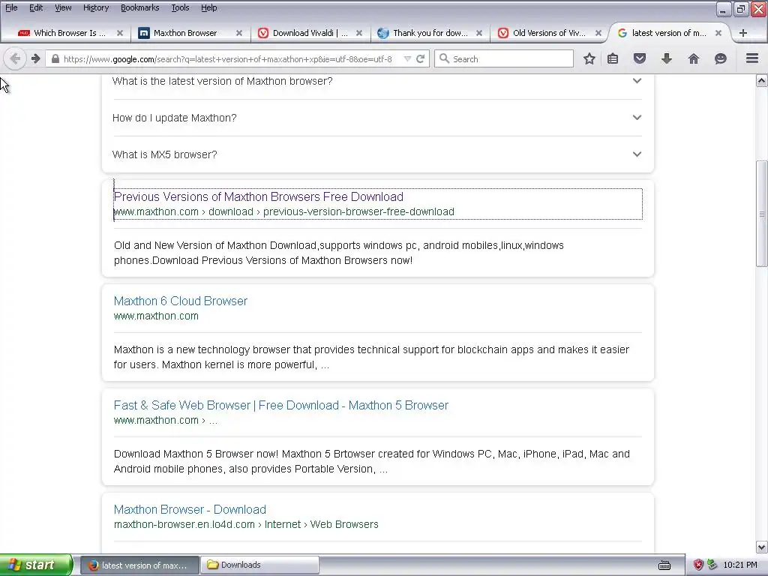Save page to Pocket
The height and width of the screenshot is (576, 768).
click(x=640, y=58)
